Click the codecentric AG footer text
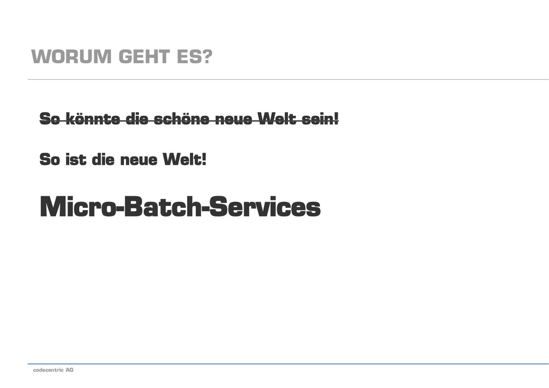The image size is (549, 388). click(x=53, y=370)
